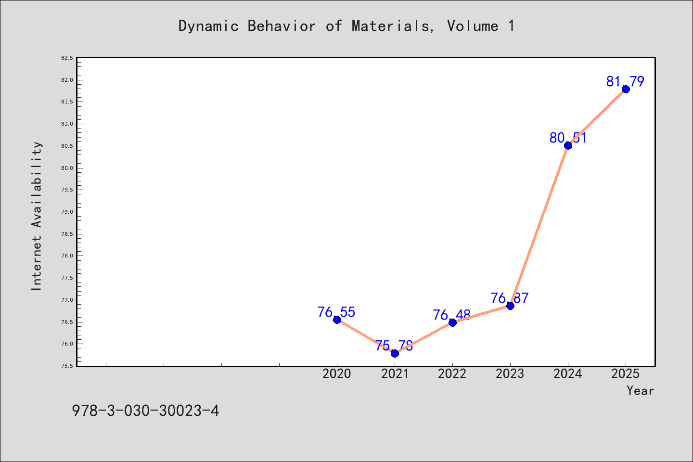Click the 82.5 y-axis tick label
Screen dimensions: 693x462
67,58
